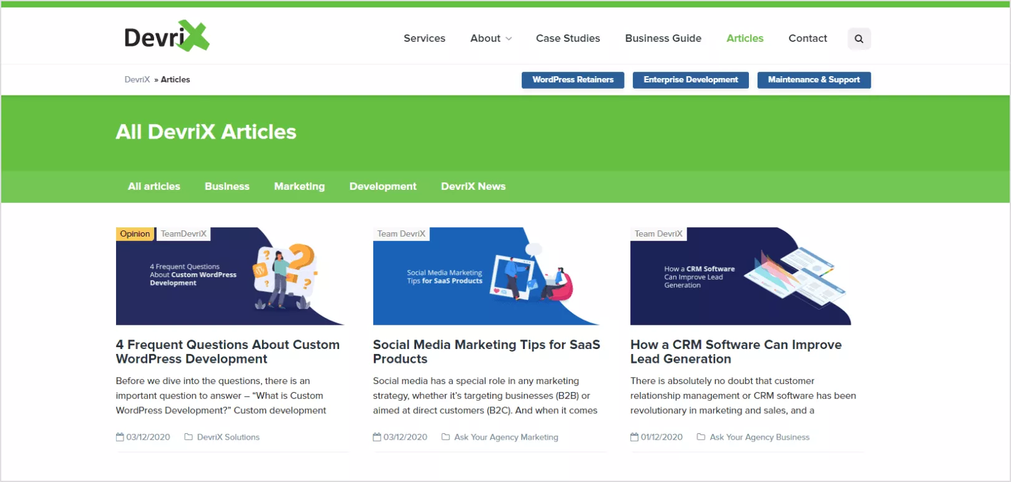Click Team DevriX label on CRM article
Screen dimensions: 1011x482
click(658, 234)
